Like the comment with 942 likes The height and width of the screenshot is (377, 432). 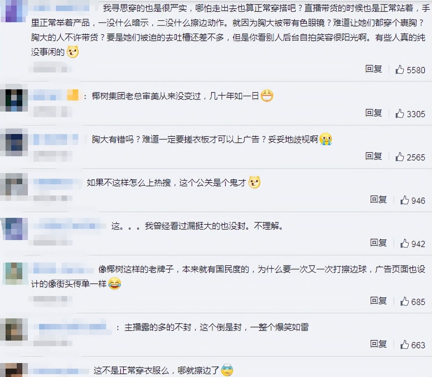point(404,243)
